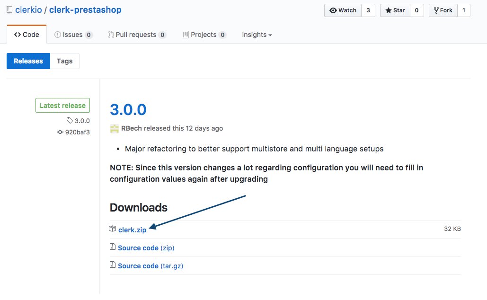Download the clerk.zip file

point(132,229)
